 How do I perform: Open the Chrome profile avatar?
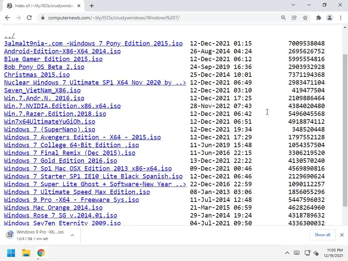click(330, 18)
